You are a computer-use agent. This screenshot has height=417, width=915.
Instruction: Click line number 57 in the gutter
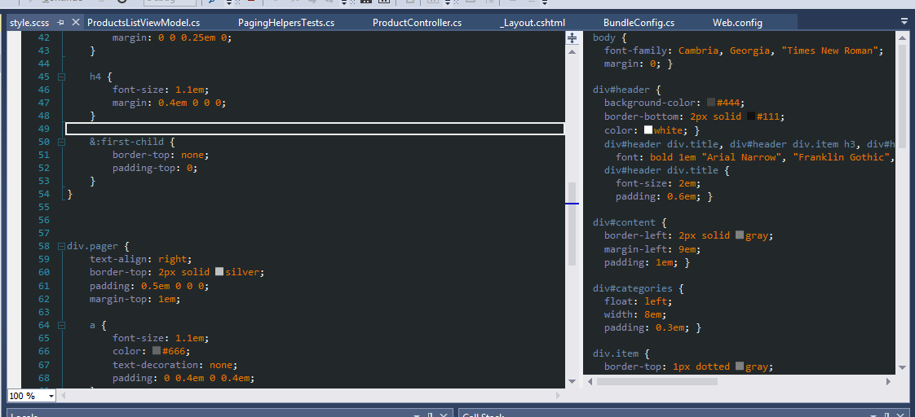44,234
